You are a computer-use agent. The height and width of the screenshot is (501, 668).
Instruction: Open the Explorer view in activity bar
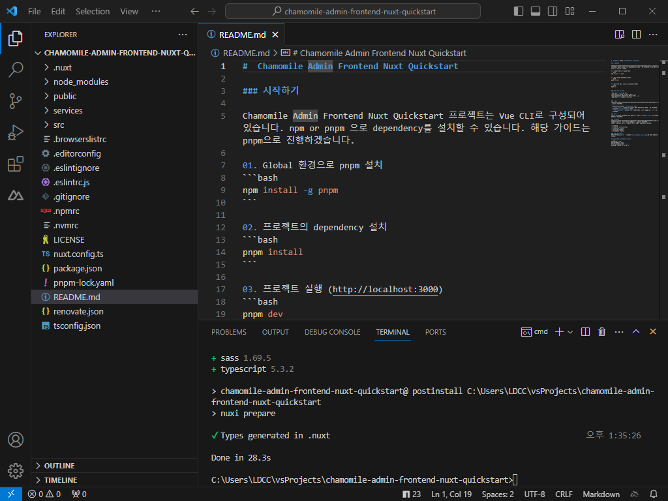pos(16,38)
